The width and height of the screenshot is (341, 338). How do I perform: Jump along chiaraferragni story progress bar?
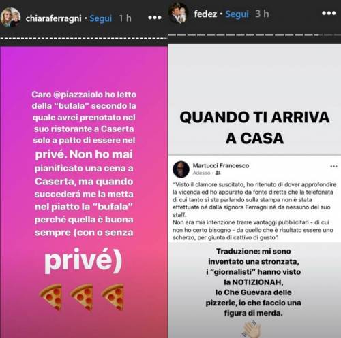click(84, 39)
